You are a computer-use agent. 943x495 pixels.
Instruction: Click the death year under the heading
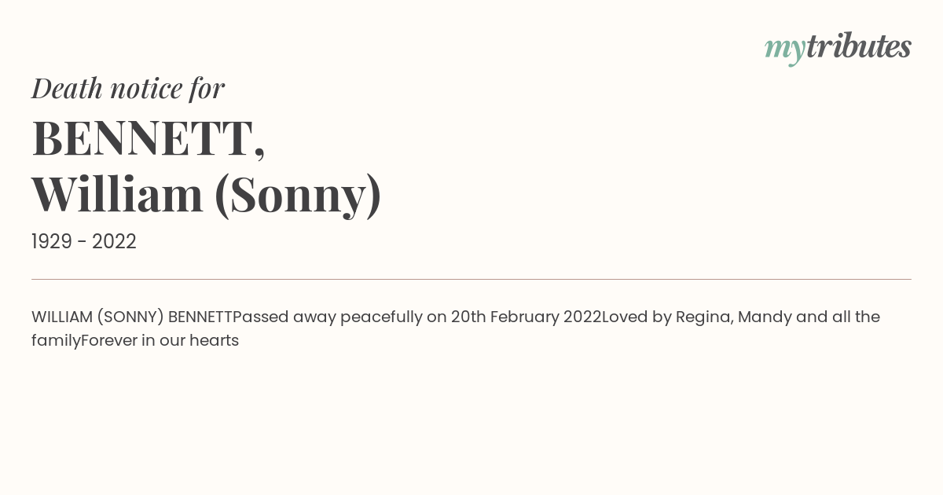[114, 242]
